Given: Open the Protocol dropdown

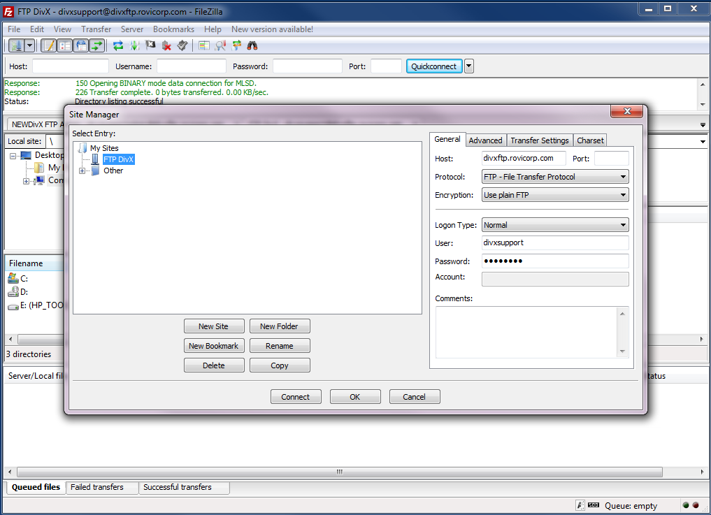Looking at the screenshot, I should pos(555,177).
